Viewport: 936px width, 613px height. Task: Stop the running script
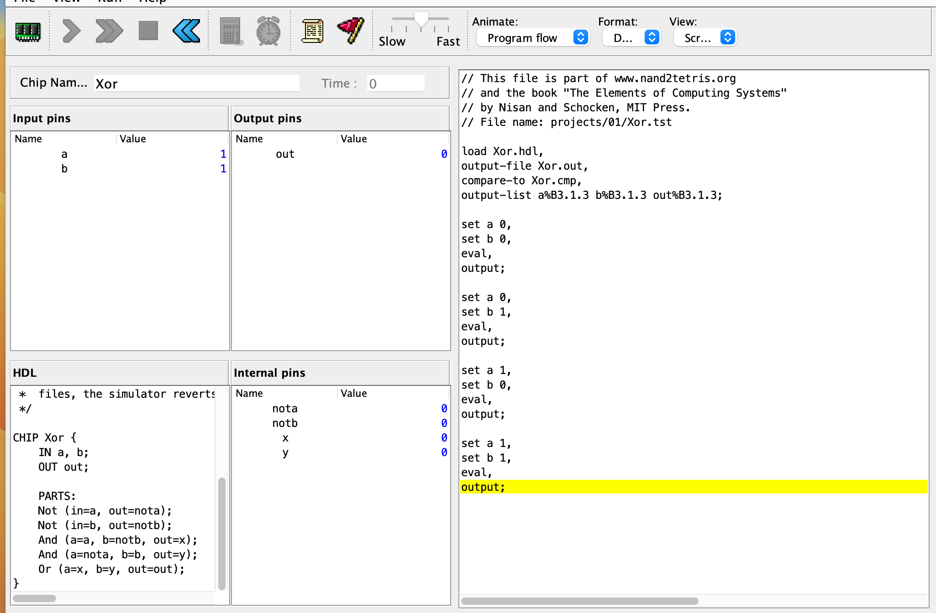coord(148,31)
